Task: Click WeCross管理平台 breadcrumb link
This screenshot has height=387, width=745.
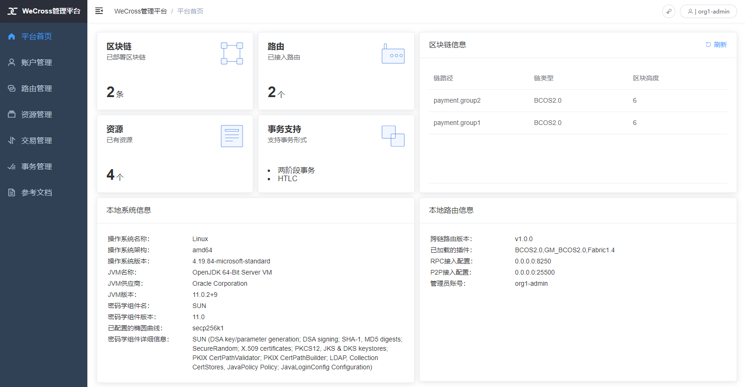Action: point(140,11)
